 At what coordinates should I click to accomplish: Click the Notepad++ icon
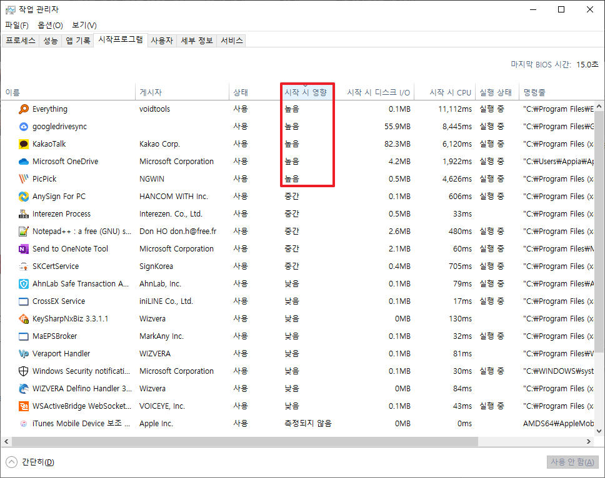click(x=24, y=231)
